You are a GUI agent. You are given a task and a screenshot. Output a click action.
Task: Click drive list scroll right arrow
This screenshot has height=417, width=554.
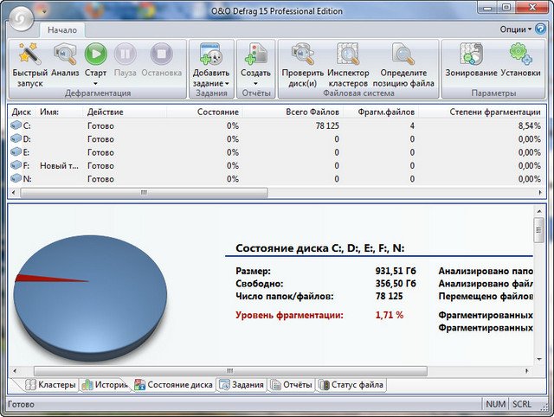[x=540, y=193]
